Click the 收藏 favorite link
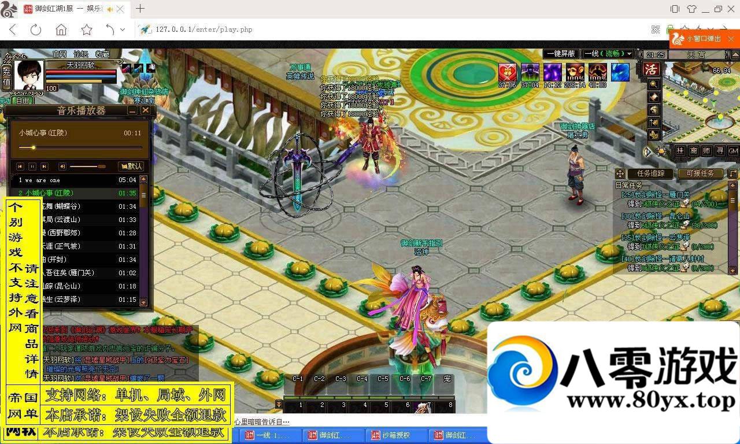This screenshot has width=740, height=444. pyautogui.click(x=102, y=54)
